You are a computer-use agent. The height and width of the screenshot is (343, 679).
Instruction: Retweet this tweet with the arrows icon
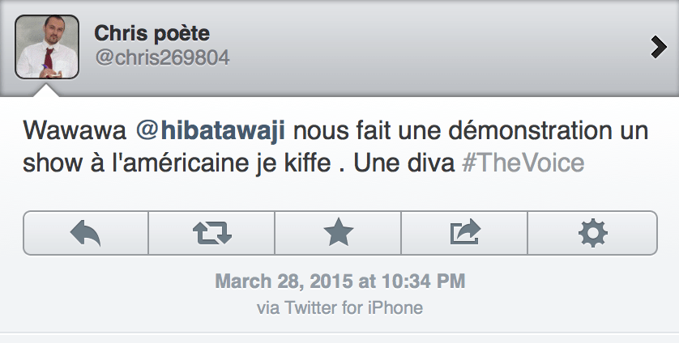(x=212, y=233)
